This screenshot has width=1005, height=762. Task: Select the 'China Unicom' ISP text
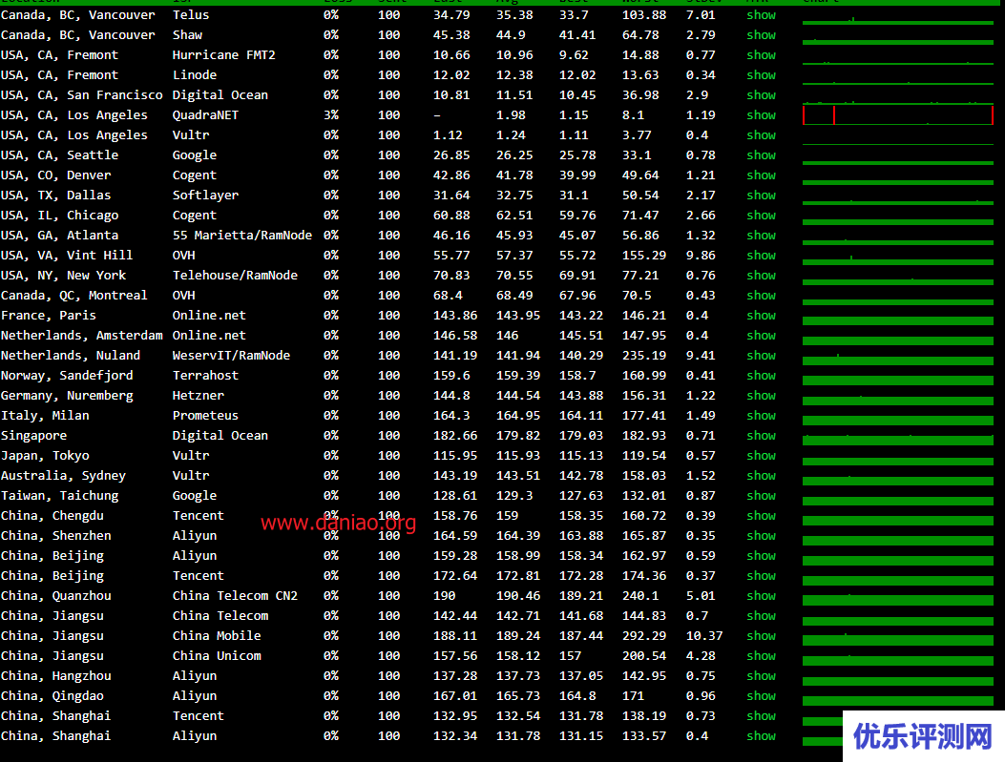click(217, 656)
